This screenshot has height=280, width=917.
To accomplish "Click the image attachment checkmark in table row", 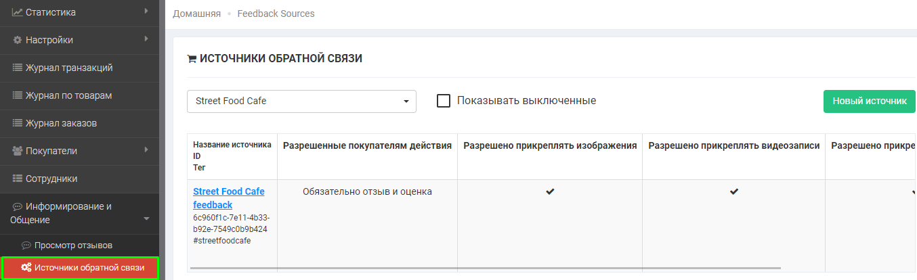I will tap(550, 192).
